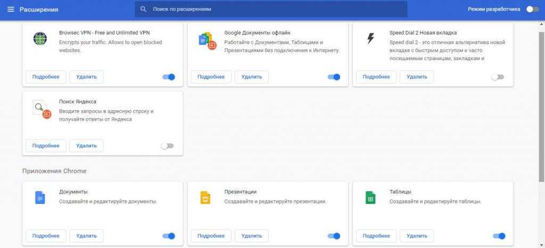Remove Документы app with Удалить

86,236
